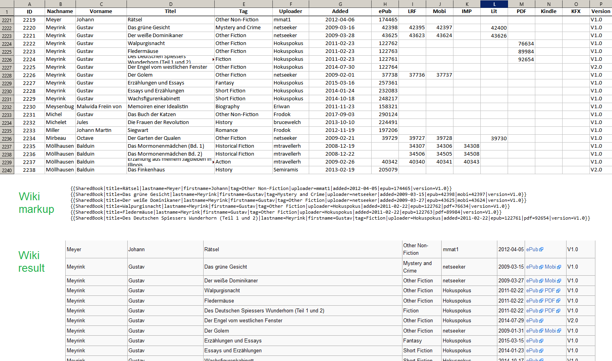The height and width of the screenshot is (361, 612).
Task: Select column A header
Action: pos(29,4)
